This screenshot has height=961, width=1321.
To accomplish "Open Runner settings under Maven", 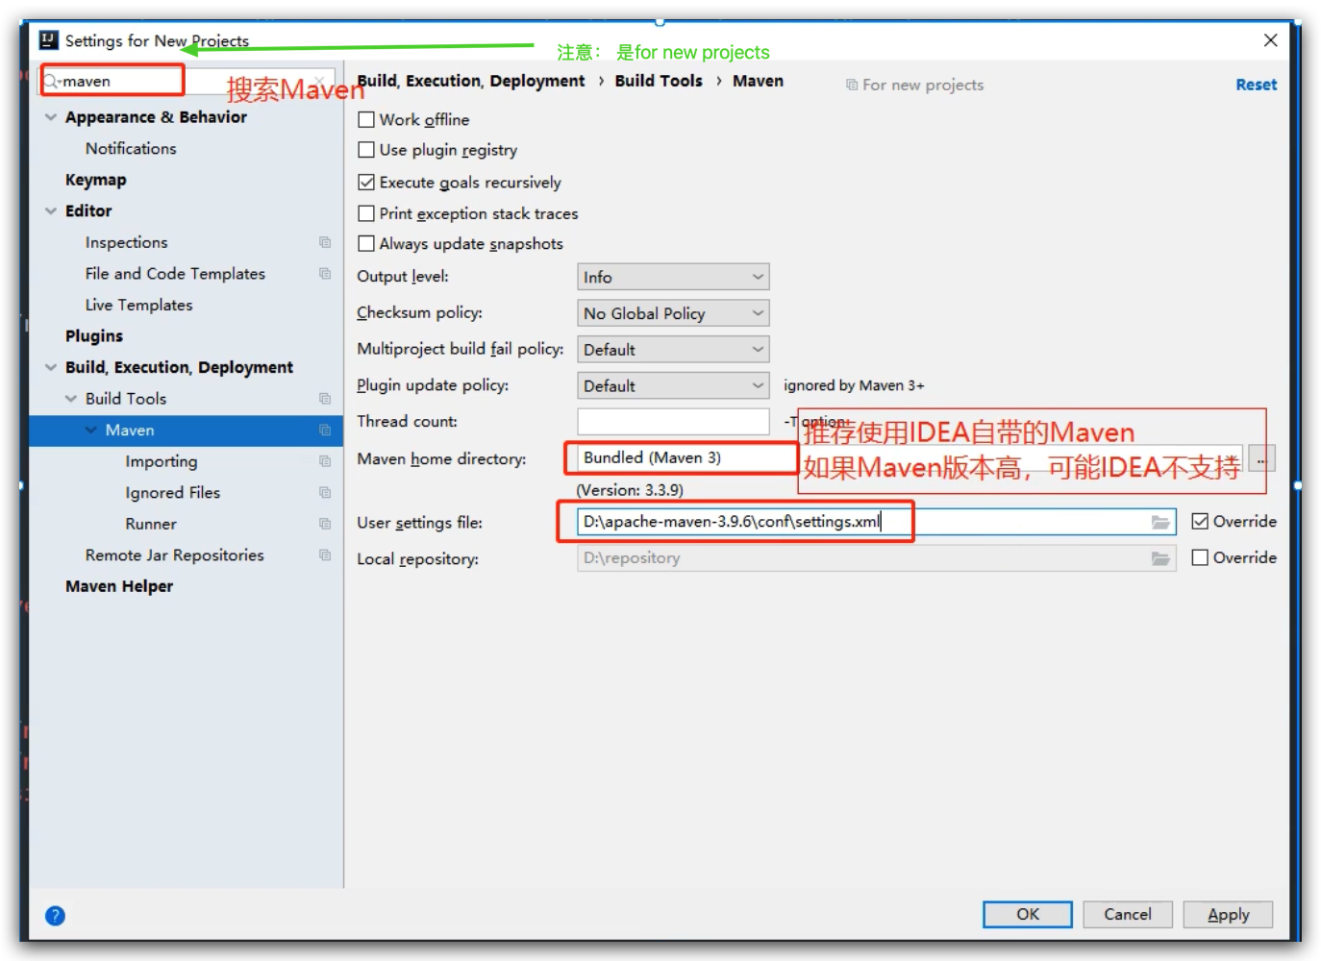I will pos(151,524).
